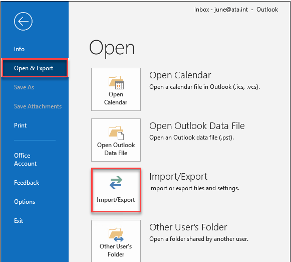The width and height of the screenshot is (291, 262).
Task: Click the Import/Export heading text
Action: (x=178, y=177)
